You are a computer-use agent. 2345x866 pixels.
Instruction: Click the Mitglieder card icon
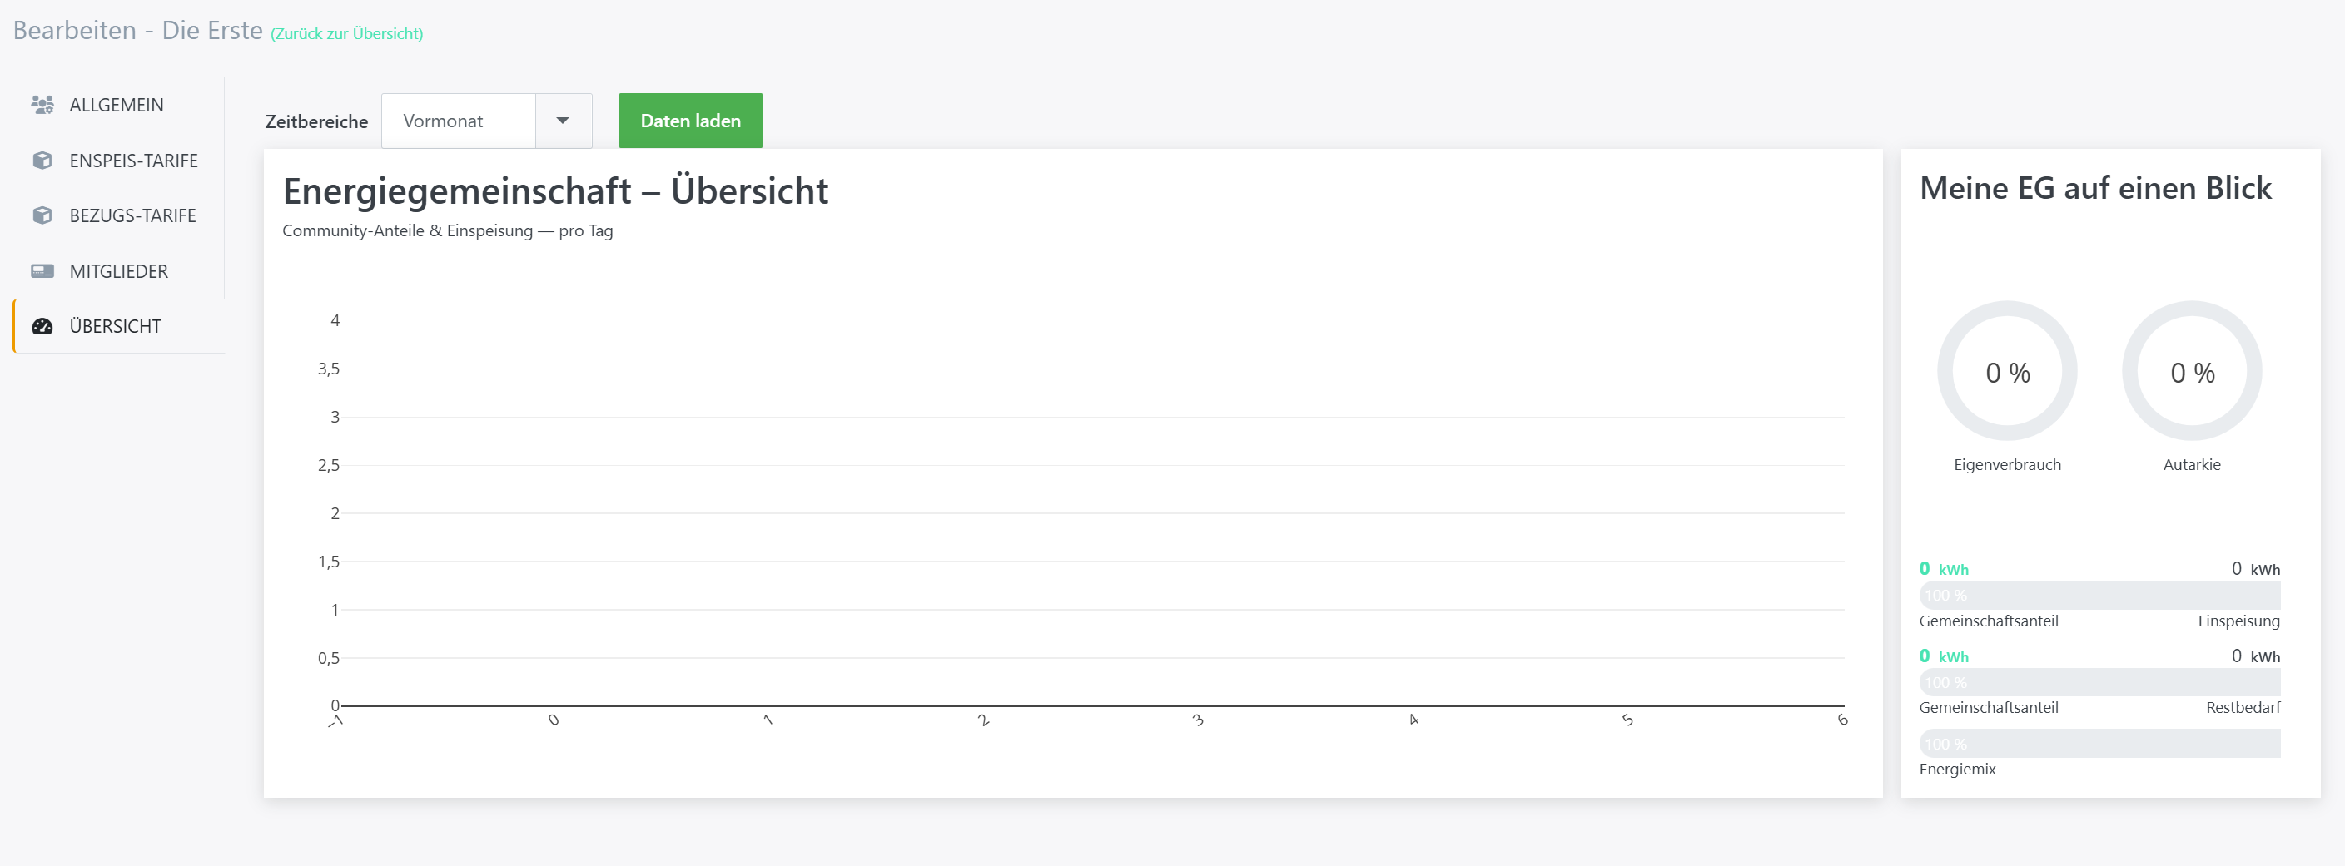click(x=42, y=271)
